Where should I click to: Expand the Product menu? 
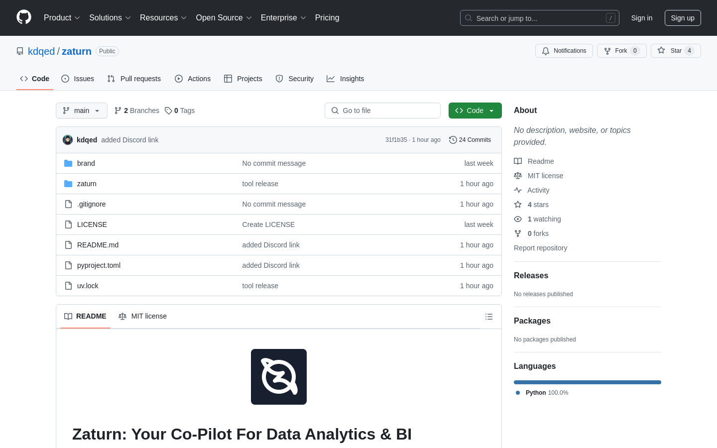[x=62, y=17]
